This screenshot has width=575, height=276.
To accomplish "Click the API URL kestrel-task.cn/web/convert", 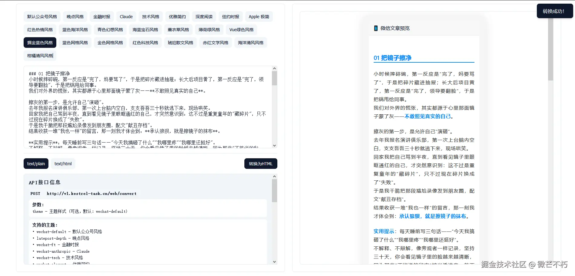I will pyautogui.click(x=91, y=194).
